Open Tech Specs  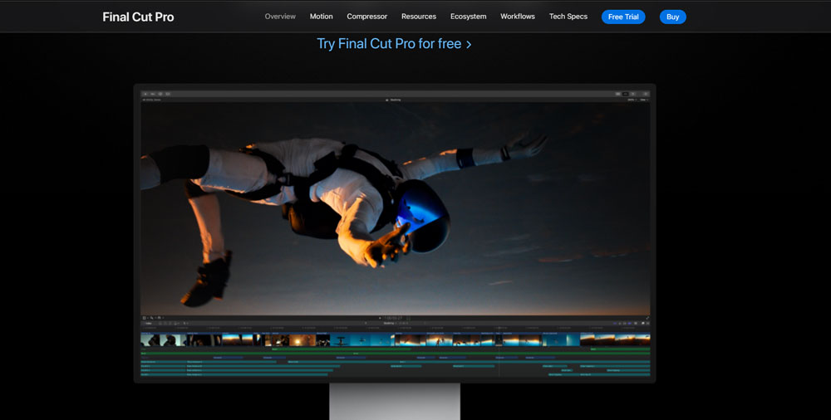[x=568, y=17]
